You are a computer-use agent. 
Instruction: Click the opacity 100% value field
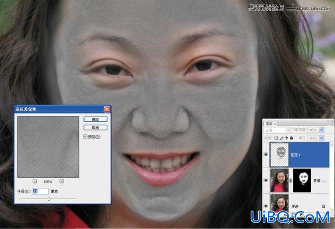click(313, 130)
